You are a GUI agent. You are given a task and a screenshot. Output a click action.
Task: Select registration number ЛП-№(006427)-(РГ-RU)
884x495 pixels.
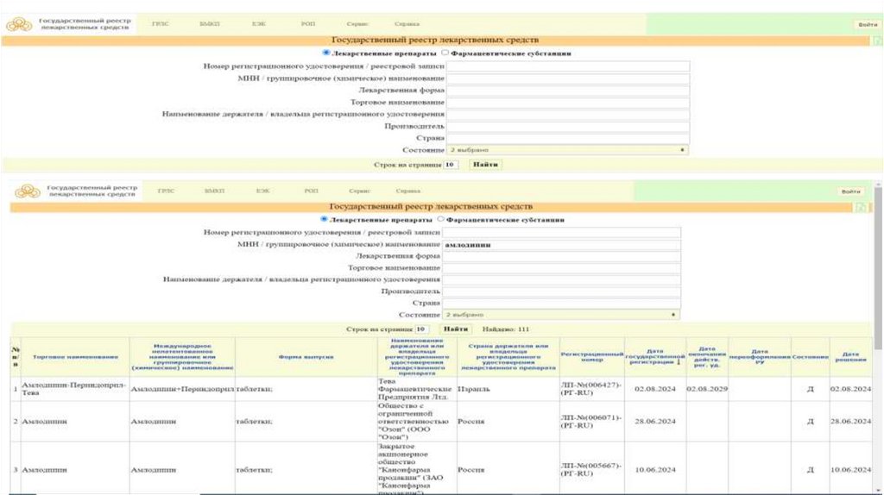click(x=591, y=389)
